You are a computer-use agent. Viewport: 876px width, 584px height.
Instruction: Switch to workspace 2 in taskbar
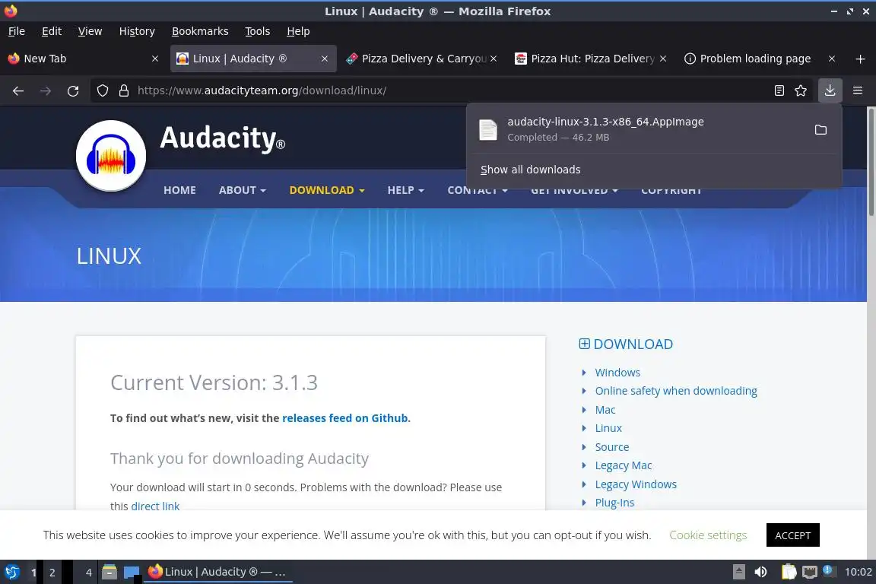pyautogui.click(x=52, y=573)
